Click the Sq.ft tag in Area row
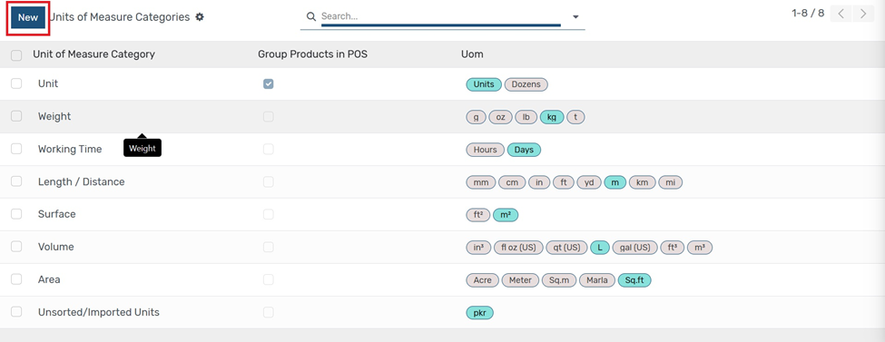Image resolution: width=885 pixels, height=342 pixels. coord(634,280)
